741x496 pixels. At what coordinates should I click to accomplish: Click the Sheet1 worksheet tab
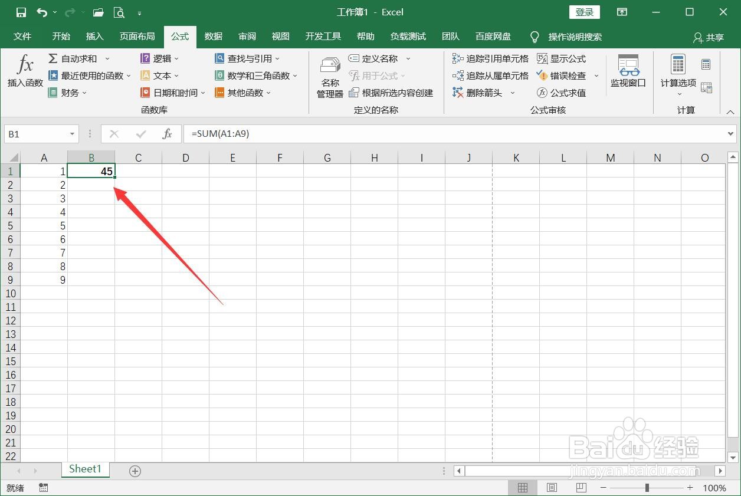[85, 469]
